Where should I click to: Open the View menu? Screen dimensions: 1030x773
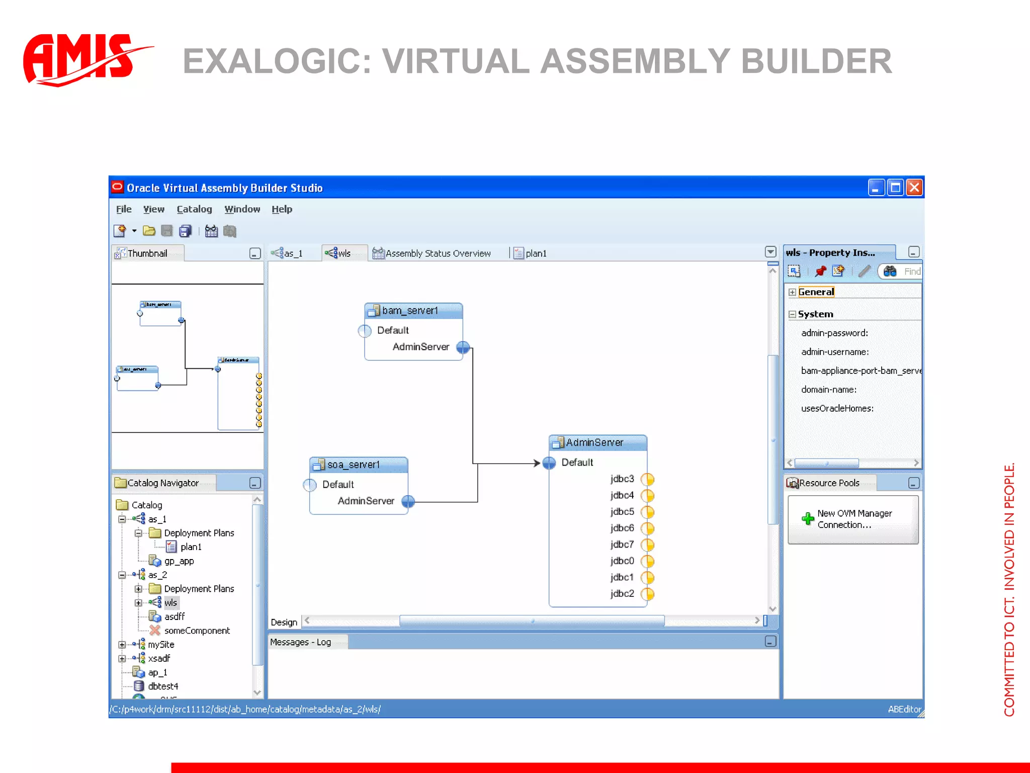coord(153,209)
